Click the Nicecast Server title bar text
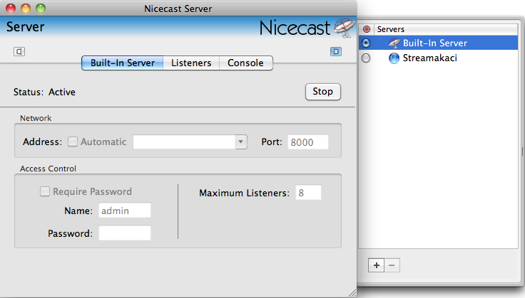The height and width of the screenshot is (298, 525). pyautogui.click(x=178, y=9)
